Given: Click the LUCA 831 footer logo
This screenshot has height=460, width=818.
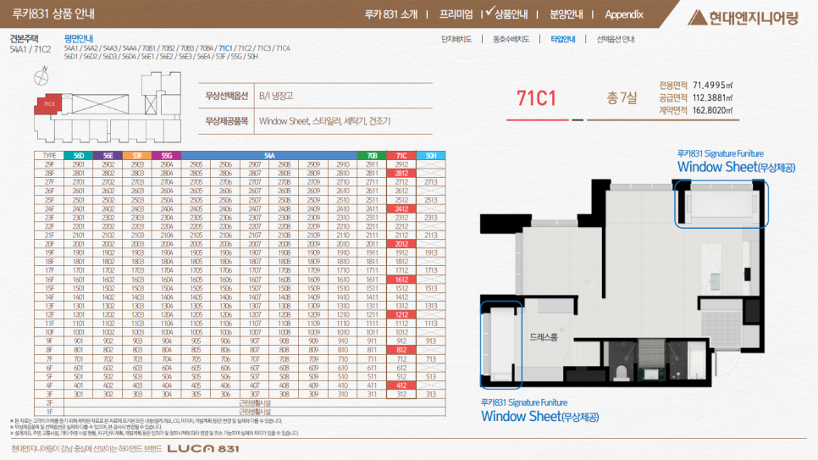Looking at the screenshot, I should point(203,448).
